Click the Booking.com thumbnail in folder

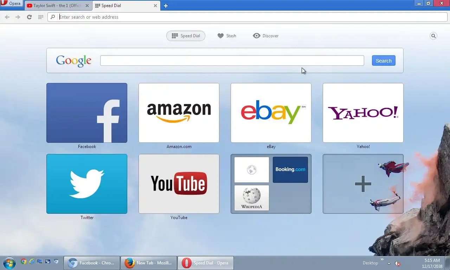290,170
